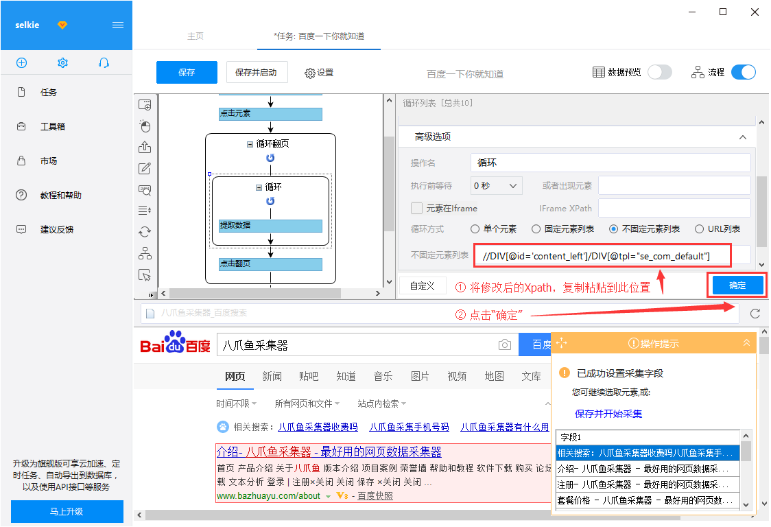Check the 元素在Iframe checkbox
The image size is (771, 527).
point(416,208)
